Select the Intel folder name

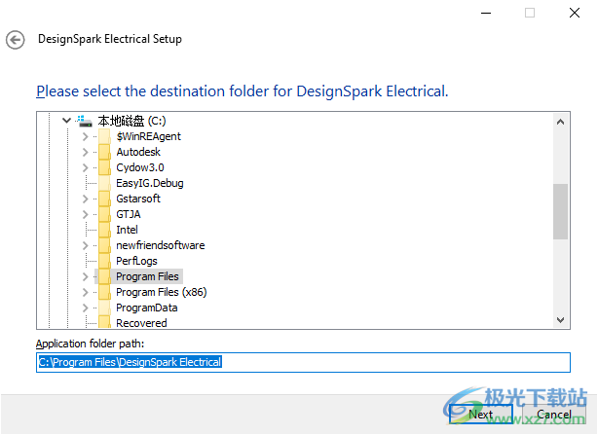click(x=127, y=230)
